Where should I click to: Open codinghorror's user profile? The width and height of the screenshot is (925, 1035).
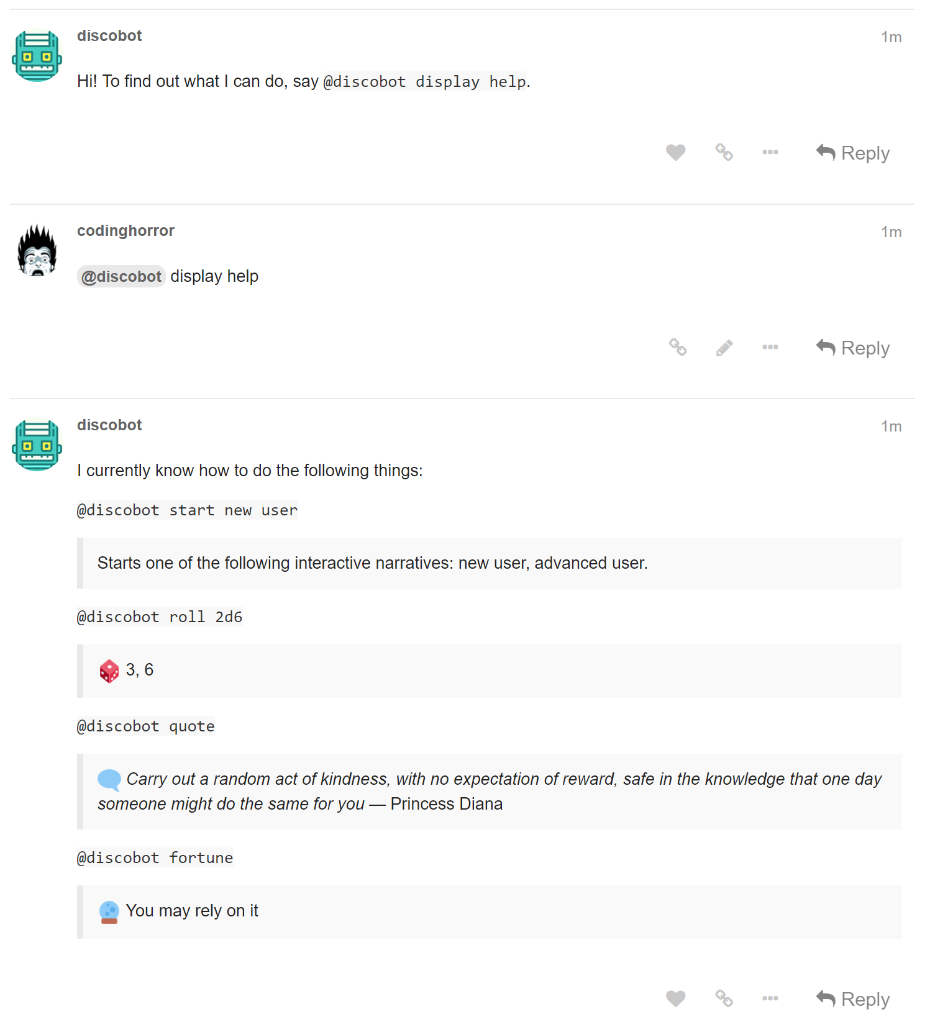[x=125, y=230]
